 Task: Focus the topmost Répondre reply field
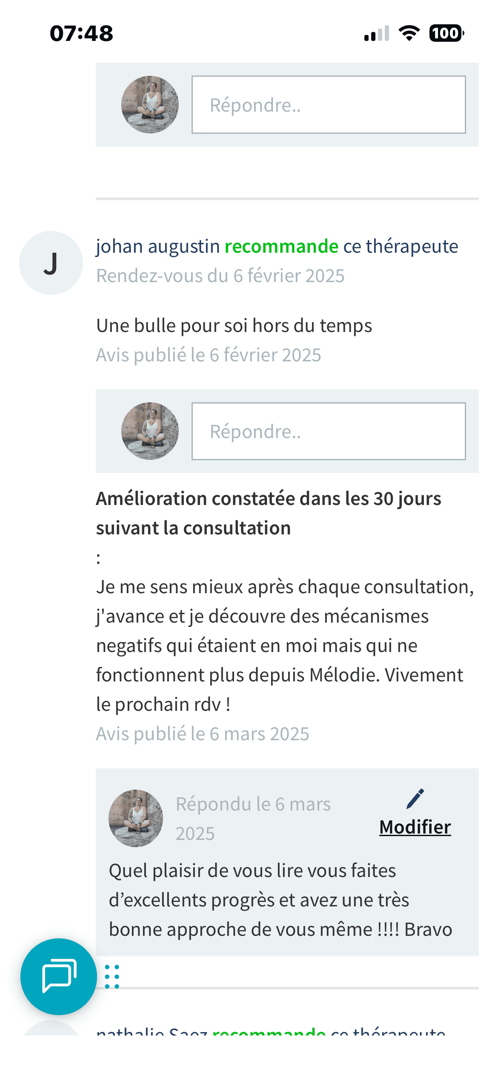click(328, 105)
